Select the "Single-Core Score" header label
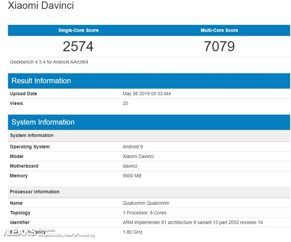291x242 pixels. click(78, 30)
